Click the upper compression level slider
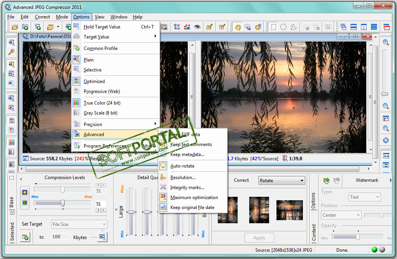 point(62,189)
